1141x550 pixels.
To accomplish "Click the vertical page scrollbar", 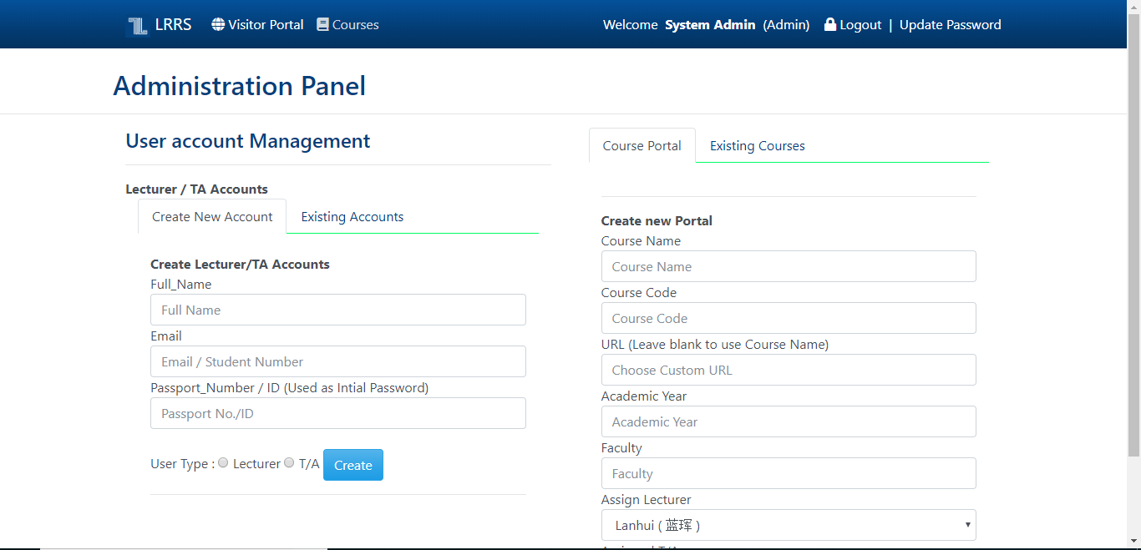I will (x=1133, y=234).
